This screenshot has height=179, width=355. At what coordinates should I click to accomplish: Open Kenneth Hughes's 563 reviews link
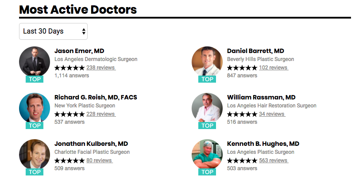coord(274,160)
